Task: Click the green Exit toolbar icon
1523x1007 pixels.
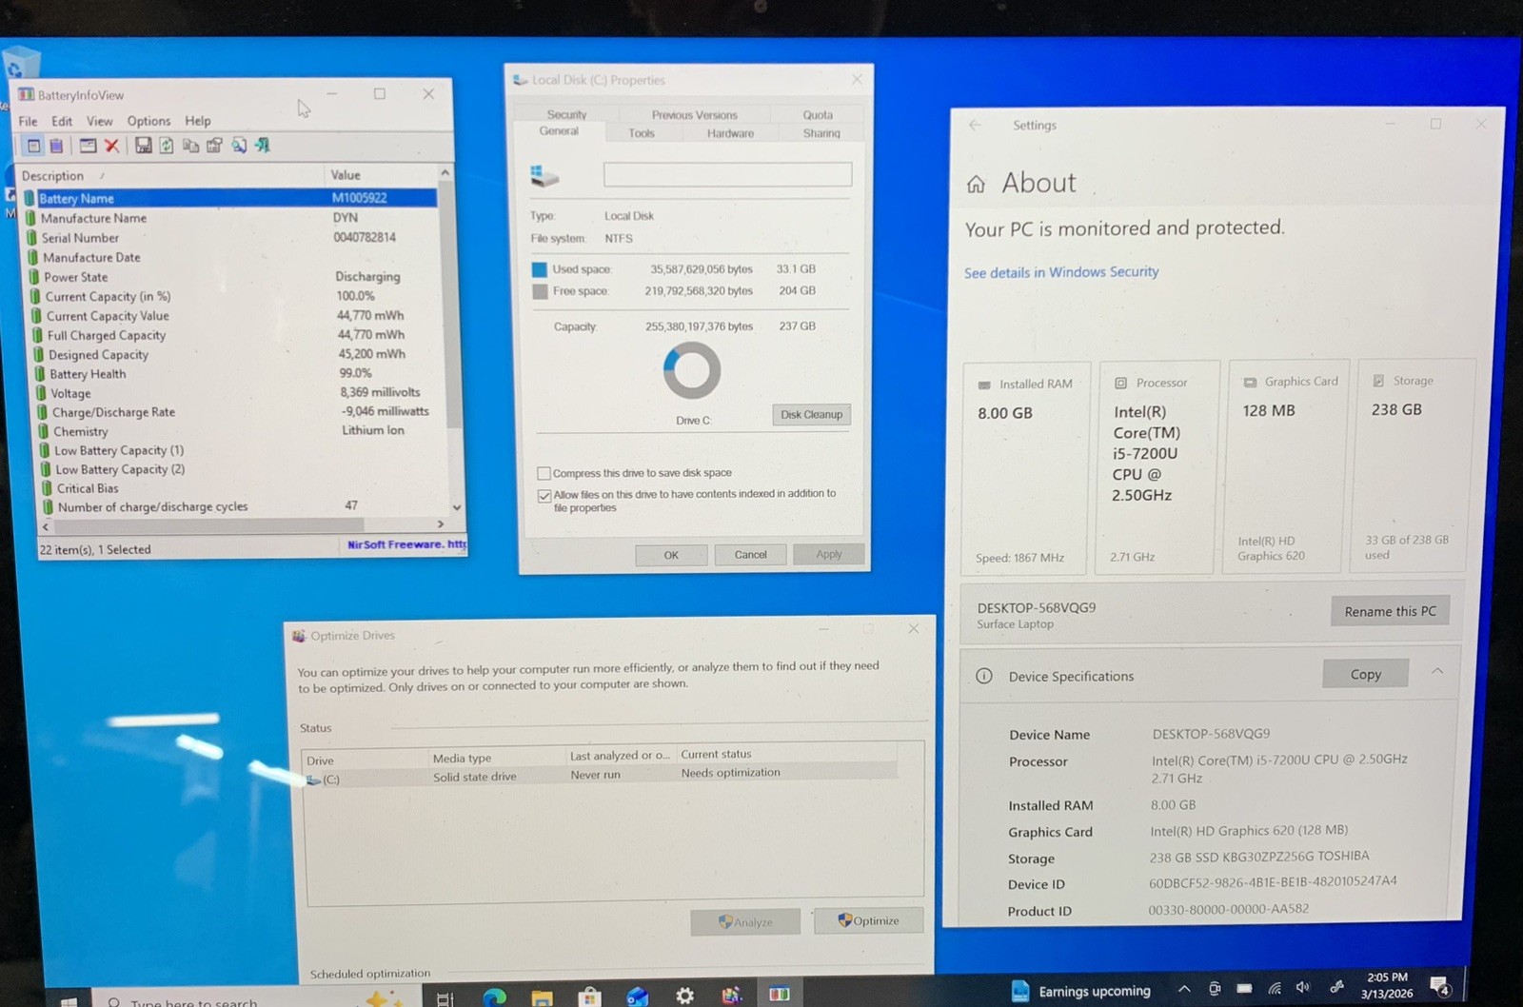Action: tap(263, 146)
